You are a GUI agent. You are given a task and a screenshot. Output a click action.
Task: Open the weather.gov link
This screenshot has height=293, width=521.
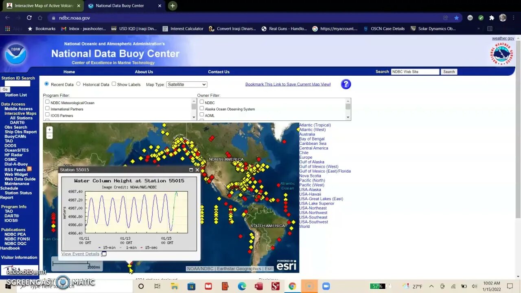(503, 38)
